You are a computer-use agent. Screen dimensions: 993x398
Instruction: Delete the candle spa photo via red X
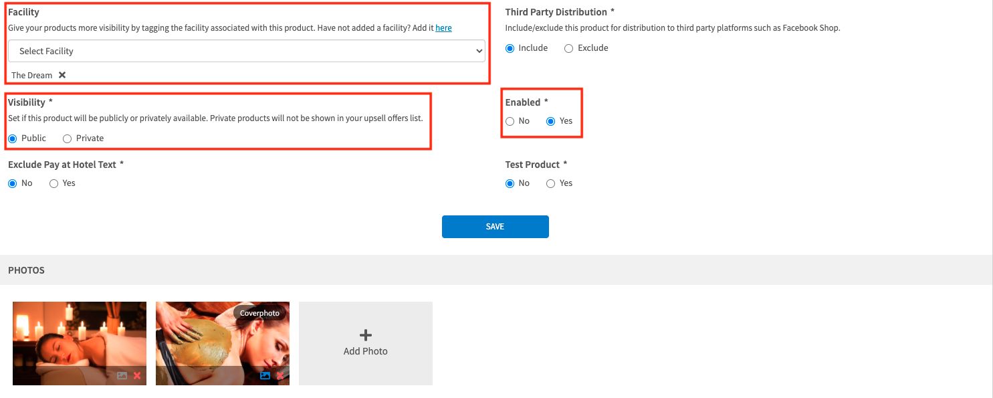(137, 376)
